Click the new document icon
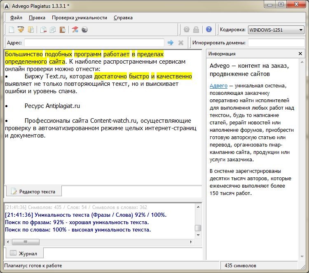The image size is (309, 273). 12,30
